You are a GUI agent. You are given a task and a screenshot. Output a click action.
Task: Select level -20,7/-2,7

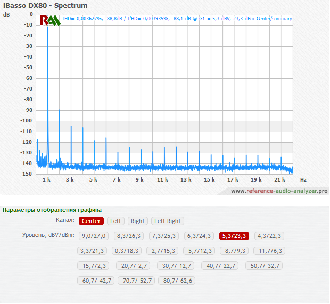click(x=133, y=266)
